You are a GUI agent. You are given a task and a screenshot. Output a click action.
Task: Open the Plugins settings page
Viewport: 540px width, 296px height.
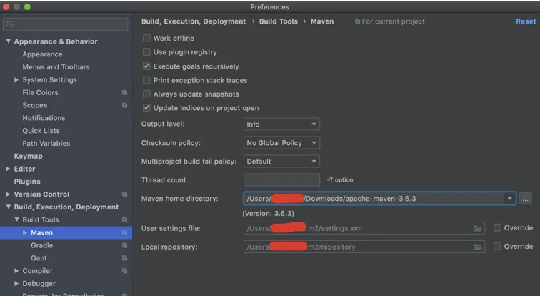[27, 182]
